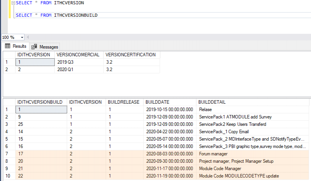
Task: Select the build date 2020-09-30 cell
Action: [x=170, y=161]
